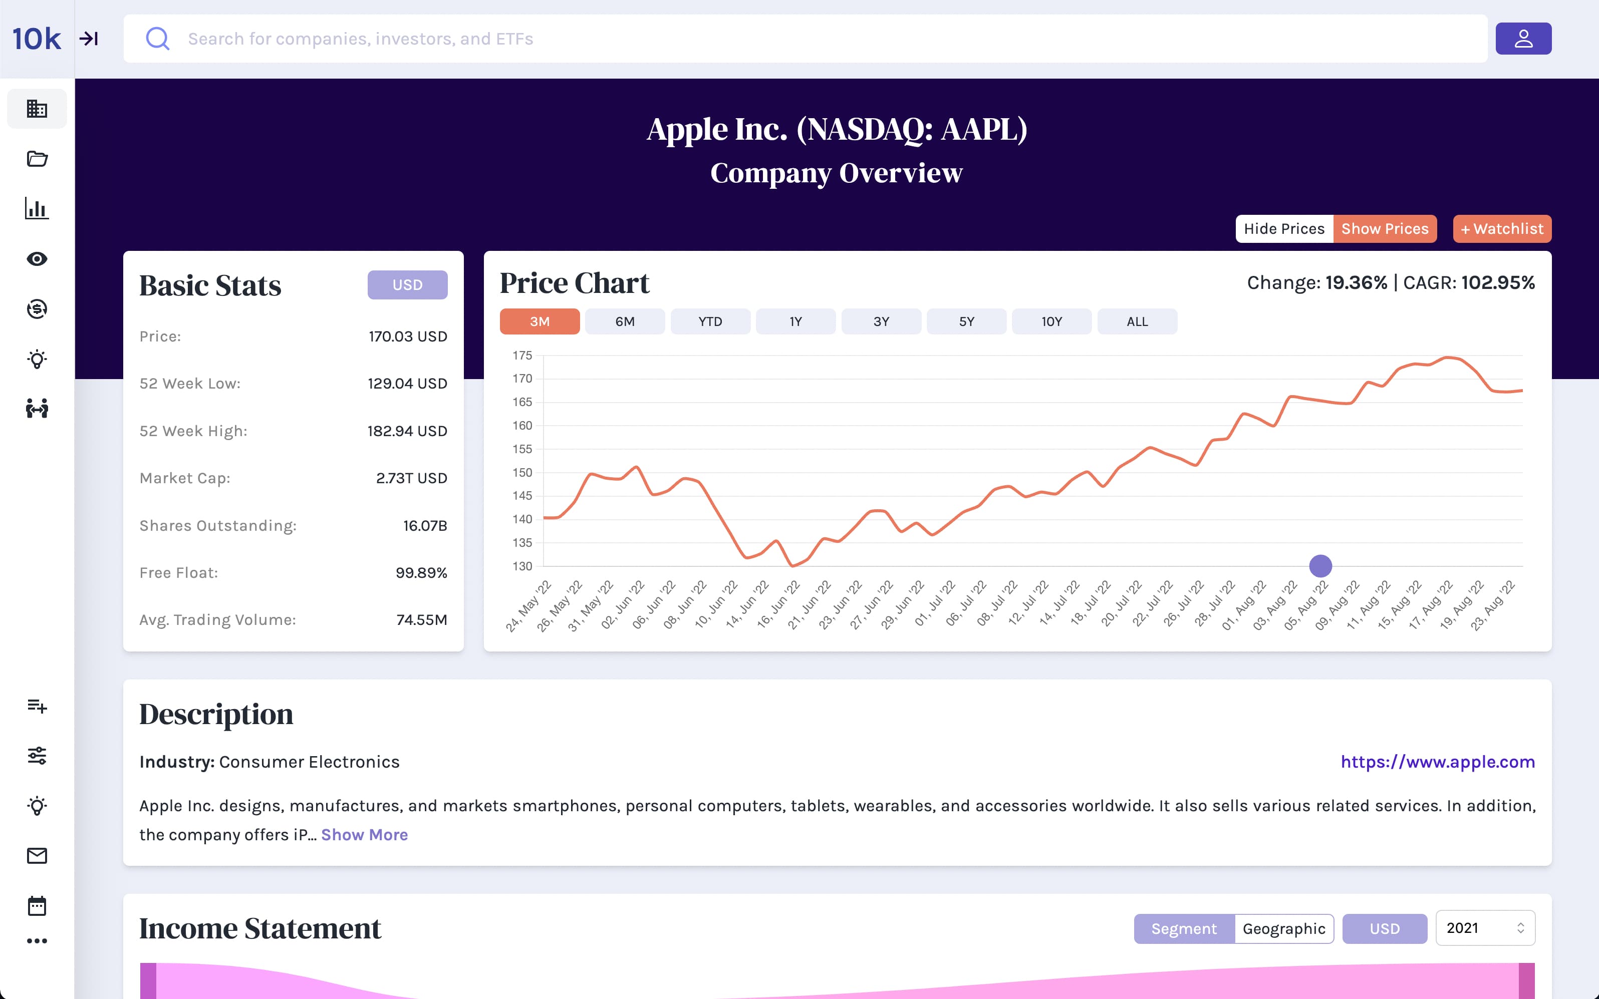
Task: Open people comparison icon in sidebar
Action: pos(37,409)
